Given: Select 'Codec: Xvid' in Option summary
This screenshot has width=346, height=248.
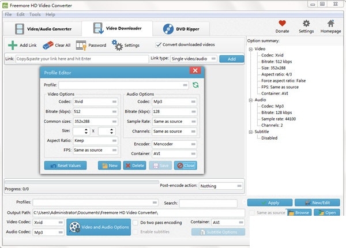Looking at the screenshot, I should (272, 55).
